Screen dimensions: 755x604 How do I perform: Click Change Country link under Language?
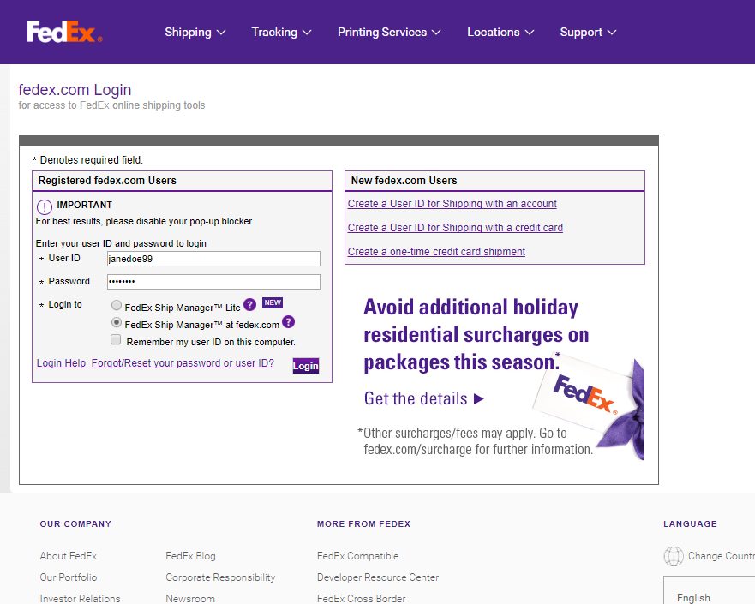coord(722,556)
